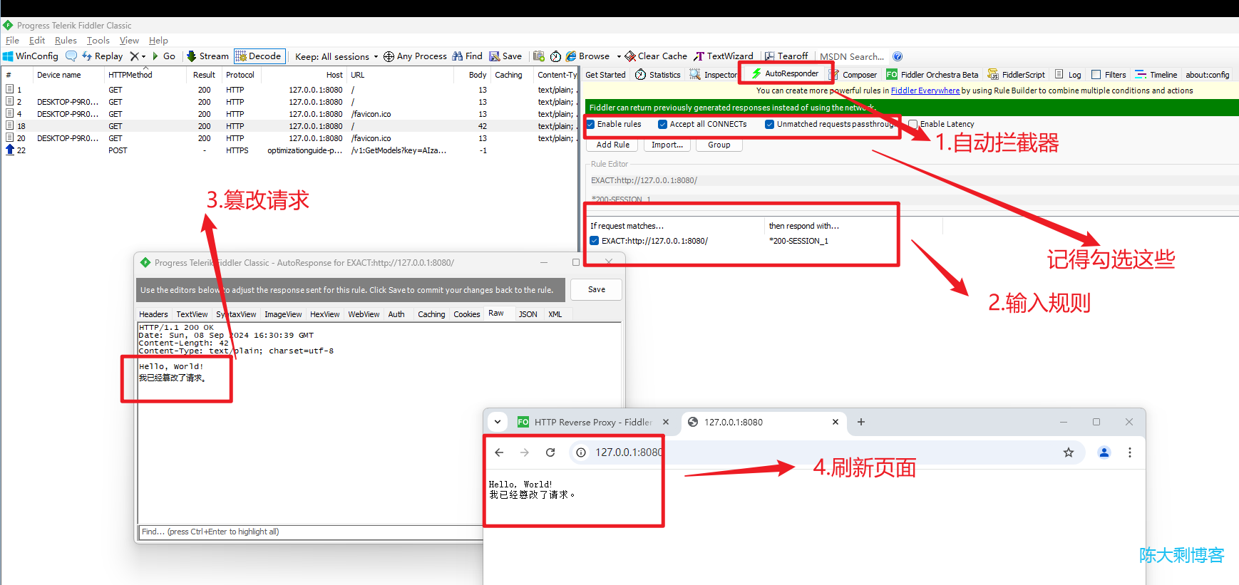Viewport: 1239px width, 585px height.
Task: Go back in the browser
Action: [x=499, y=452]
